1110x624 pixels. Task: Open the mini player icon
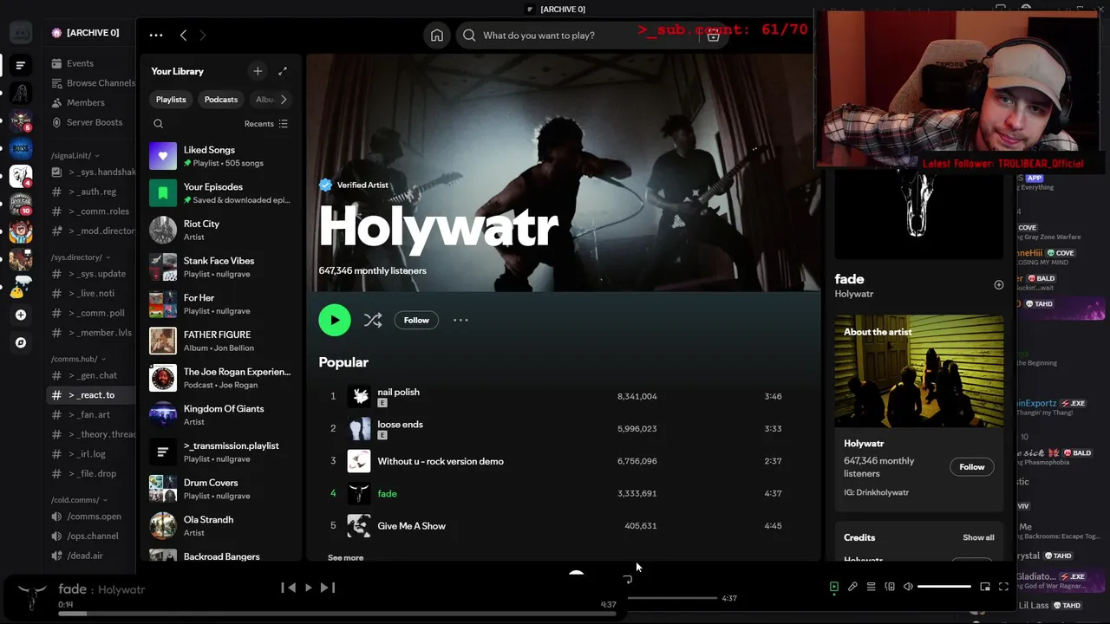pyautogui.click(x=985, y=587)
